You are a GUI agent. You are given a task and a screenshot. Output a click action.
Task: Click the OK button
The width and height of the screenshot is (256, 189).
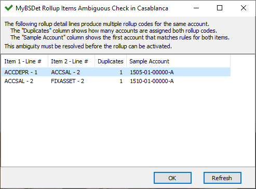[x=172, y=178]
